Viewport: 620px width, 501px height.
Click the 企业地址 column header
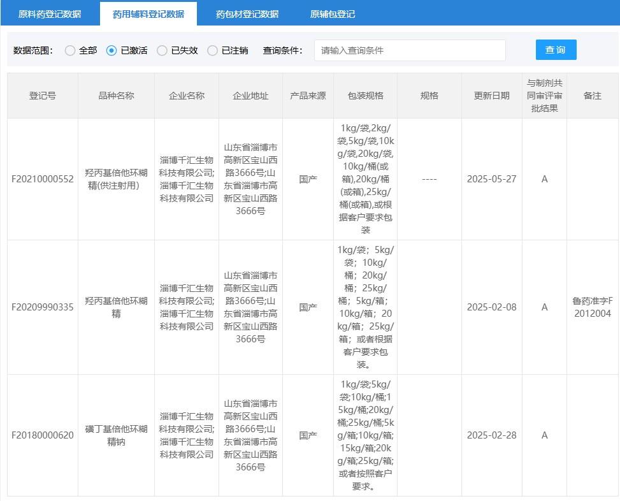[x=250, y=96]
